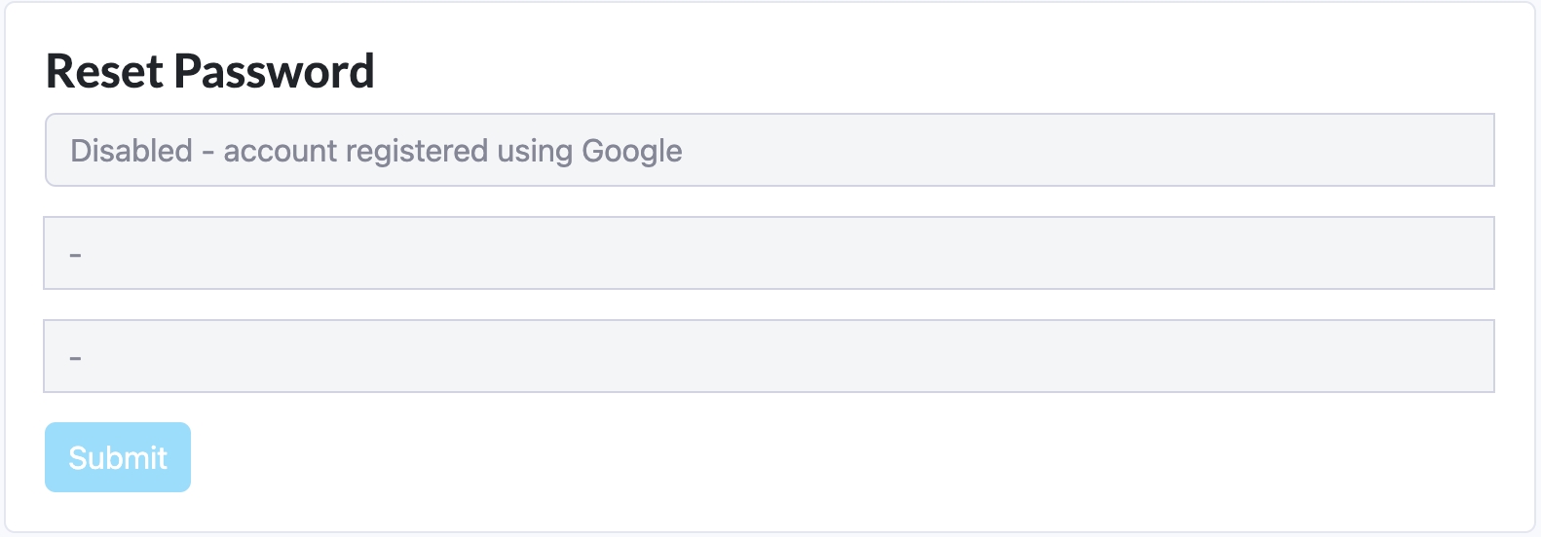Click the word 'Disabled' in the top field
This screenshot has height=537, width=1541.
(x=132, y=151)
